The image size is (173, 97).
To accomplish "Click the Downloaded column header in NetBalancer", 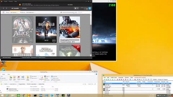I will 157,82.
